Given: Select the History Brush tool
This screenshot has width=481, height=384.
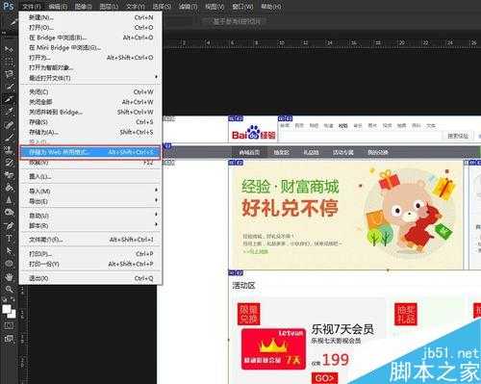Looking at the screenshot, I should [x=9, y=163].
